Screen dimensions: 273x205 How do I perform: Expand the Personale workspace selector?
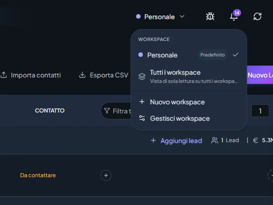160,17
